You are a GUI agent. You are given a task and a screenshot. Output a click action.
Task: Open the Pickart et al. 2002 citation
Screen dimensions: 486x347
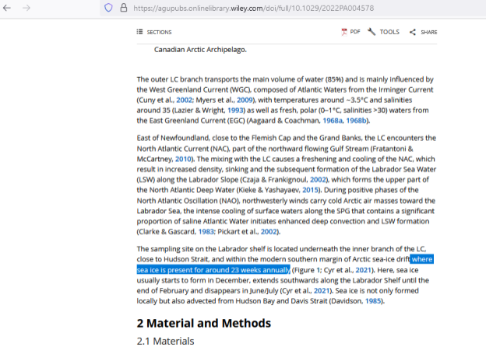(x=269, y=232)
